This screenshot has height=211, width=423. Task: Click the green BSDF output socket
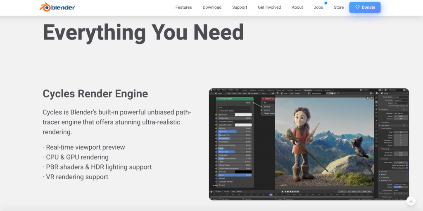pyautogui.click(x=253, y=103)
